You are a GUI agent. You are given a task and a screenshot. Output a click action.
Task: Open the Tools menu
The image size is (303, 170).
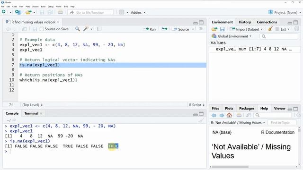click(x=66, y=7)
